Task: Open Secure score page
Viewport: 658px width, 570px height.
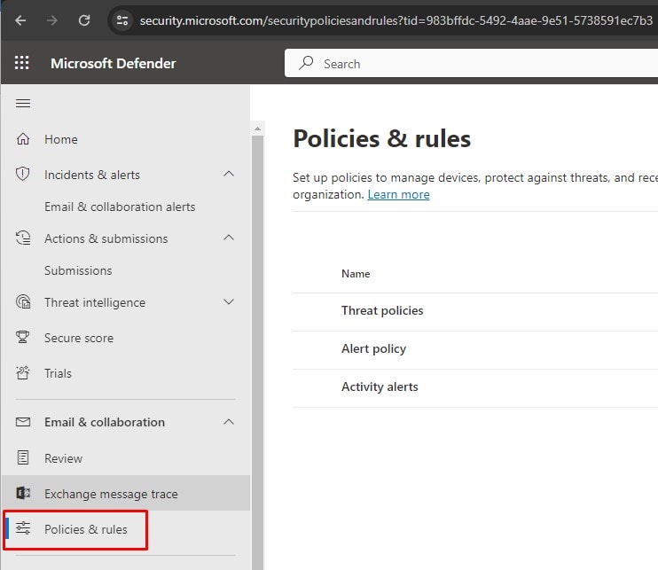Action: coord(79,338)
